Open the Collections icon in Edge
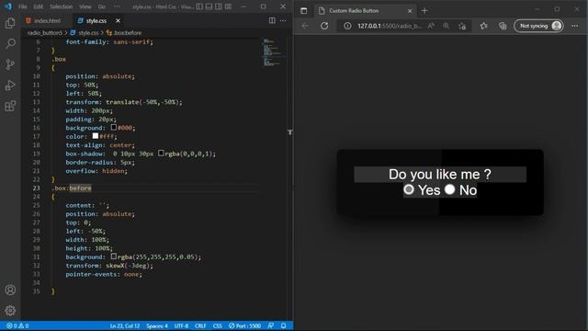The height and width of the screenshot is (331, 588). pyautogui.click(x=503, y=26)
